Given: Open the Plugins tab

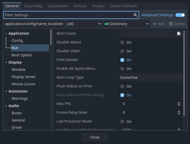Looking at the screenshot, I should tap(98, 6).
